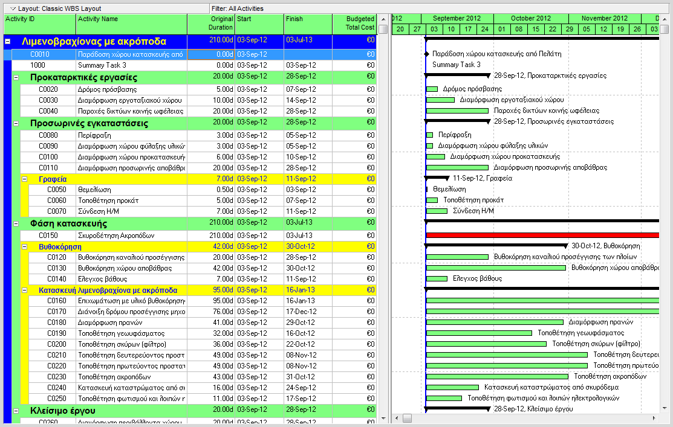This screenshot has width=673, height=427.
Task: Select activity ID C0150 cell
Action: (48, 236)
